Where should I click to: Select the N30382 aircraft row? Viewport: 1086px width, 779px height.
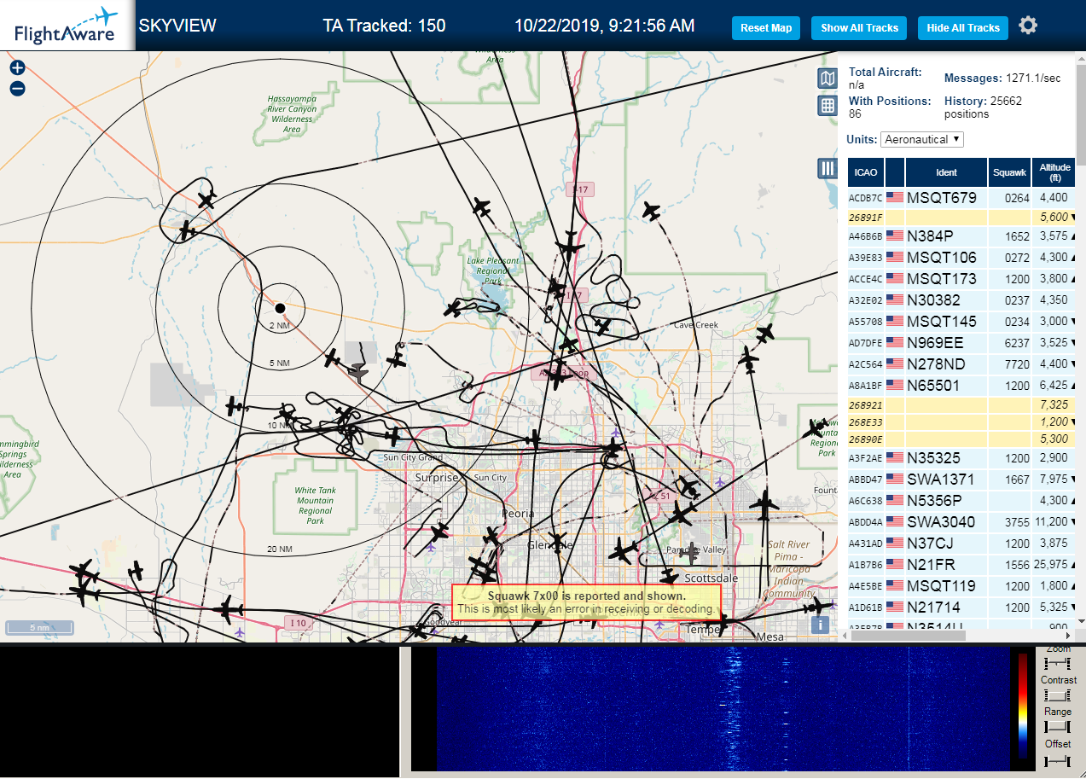tap(961, 300)
